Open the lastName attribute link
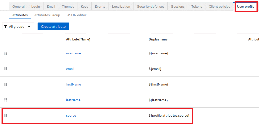 73,100
